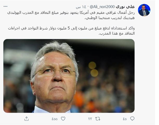Open the attached coach photo
The width and height of the screenshot is (159, 125).
click(x=69, y=76)
